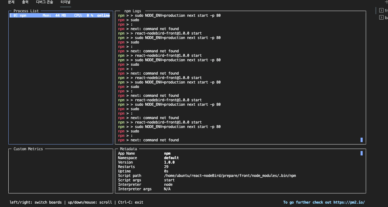Click the 'online' status of npm process
388x207 pixels.
tap(103, 15)
